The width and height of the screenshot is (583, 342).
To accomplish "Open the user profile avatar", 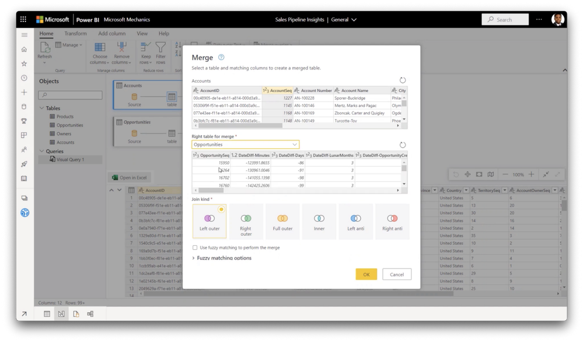I will click(557, 19).
